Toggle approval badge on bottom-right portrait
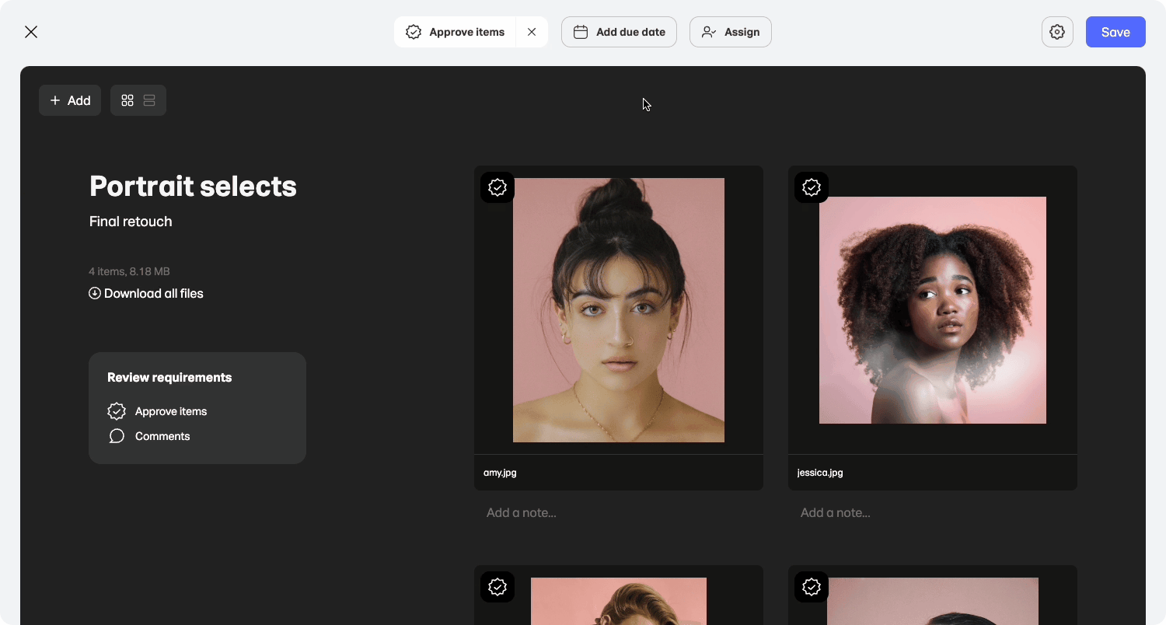 [x=812, y=587]
